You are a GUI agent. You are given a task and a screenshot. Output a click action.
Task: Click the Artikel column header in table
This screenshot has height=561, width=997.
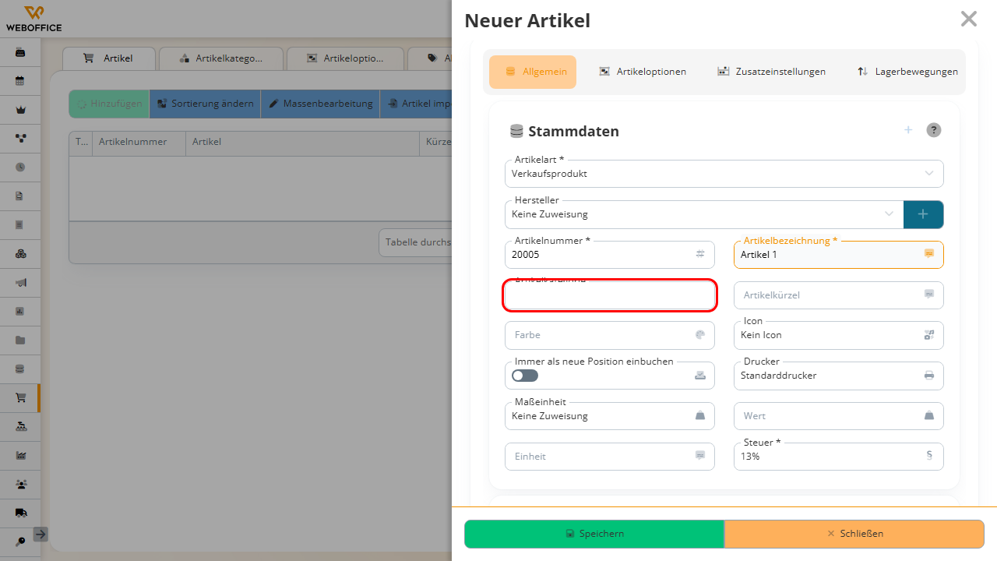click(302, 143)
